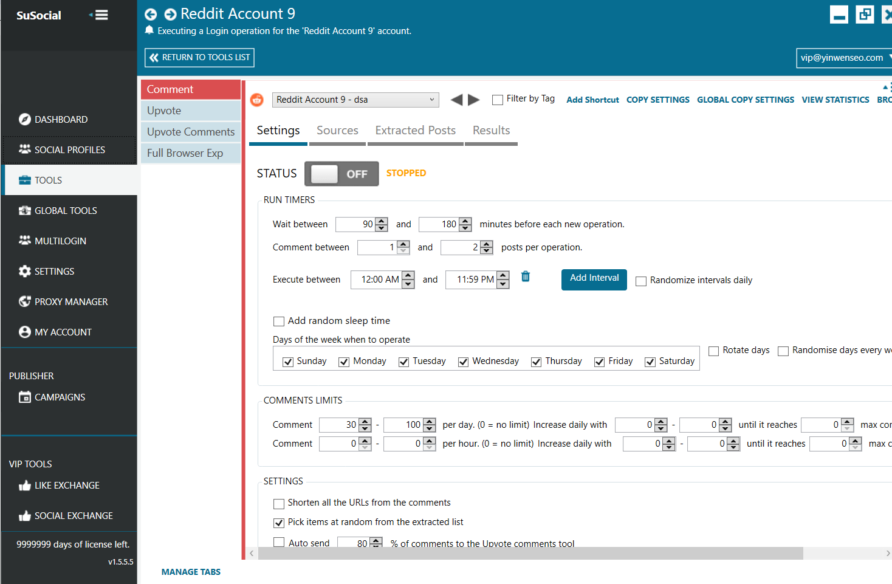This screenshot has height=584, width=892.
Task: Open Proxy Manager in the sidebar
Action: tap(70, 301)
